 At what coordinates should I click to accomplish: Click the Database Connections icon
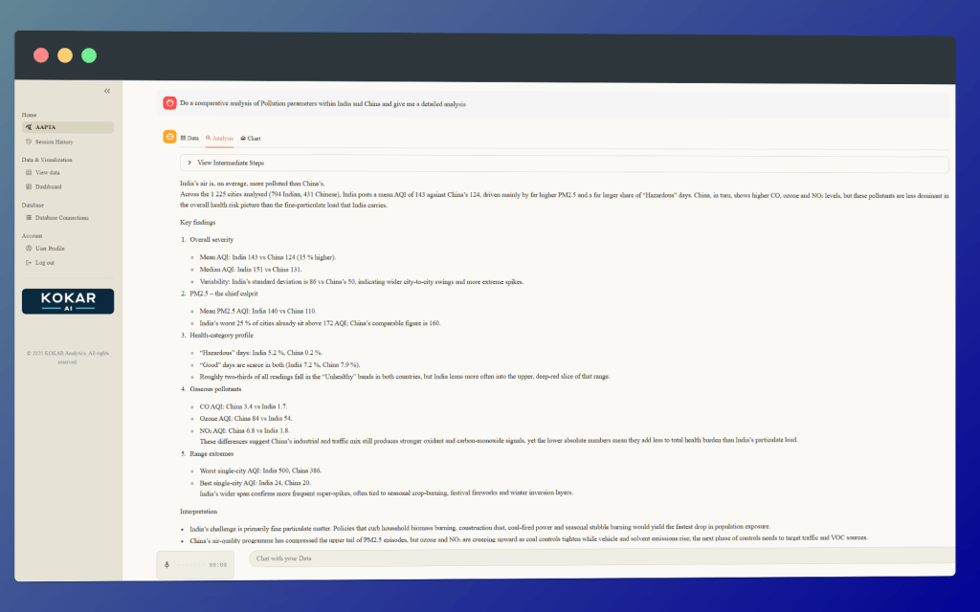click(29, 217)
